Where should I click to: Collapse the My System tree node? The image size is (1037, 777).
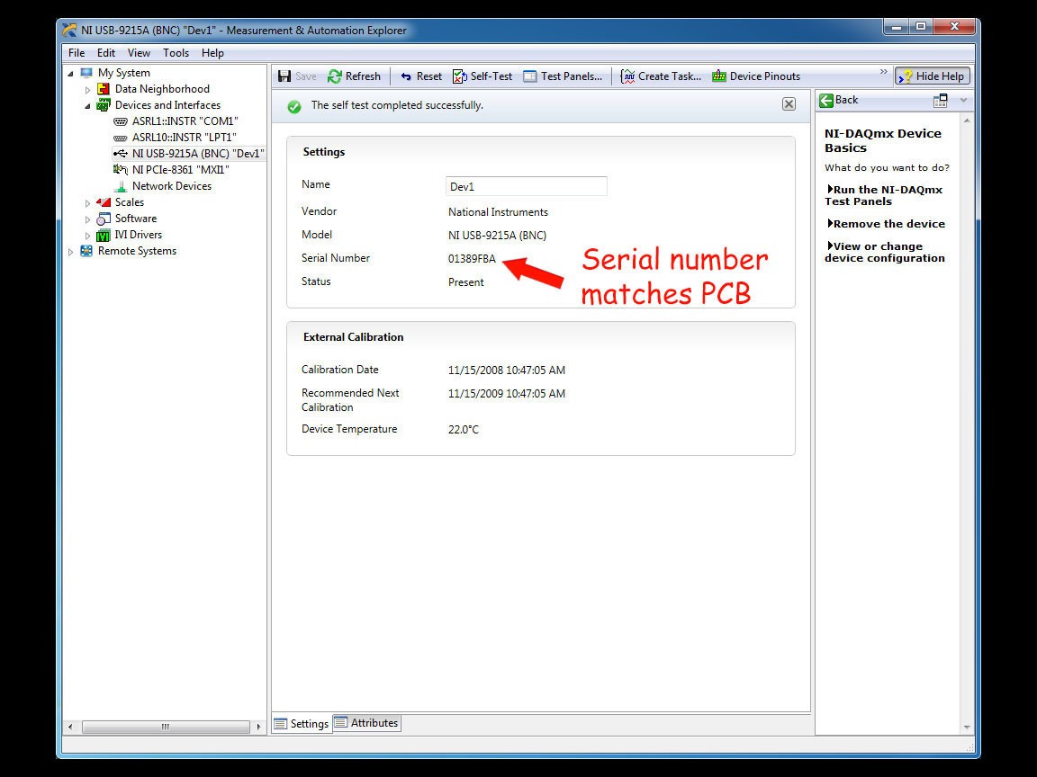tap(71, 74)
